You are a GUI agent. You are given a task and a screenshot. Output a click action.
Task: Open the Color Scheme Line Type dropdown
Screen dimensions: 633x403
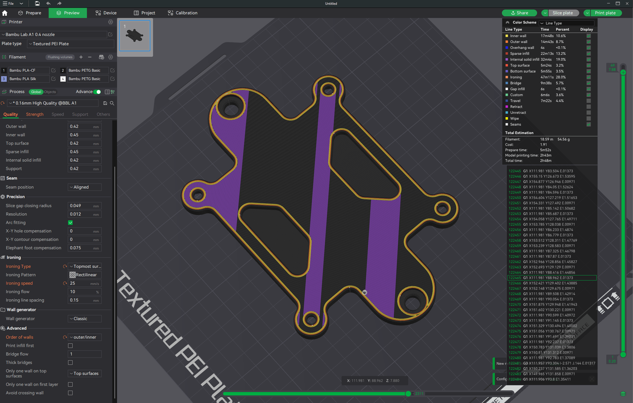[x=567, y=23]
